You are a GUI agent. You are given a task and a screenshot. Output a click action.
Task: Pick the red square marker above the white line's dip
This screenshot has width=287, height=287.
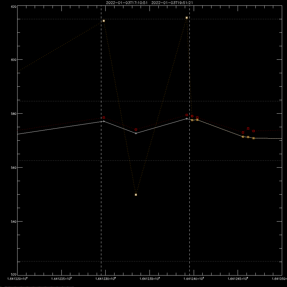[x=136, y=130]
